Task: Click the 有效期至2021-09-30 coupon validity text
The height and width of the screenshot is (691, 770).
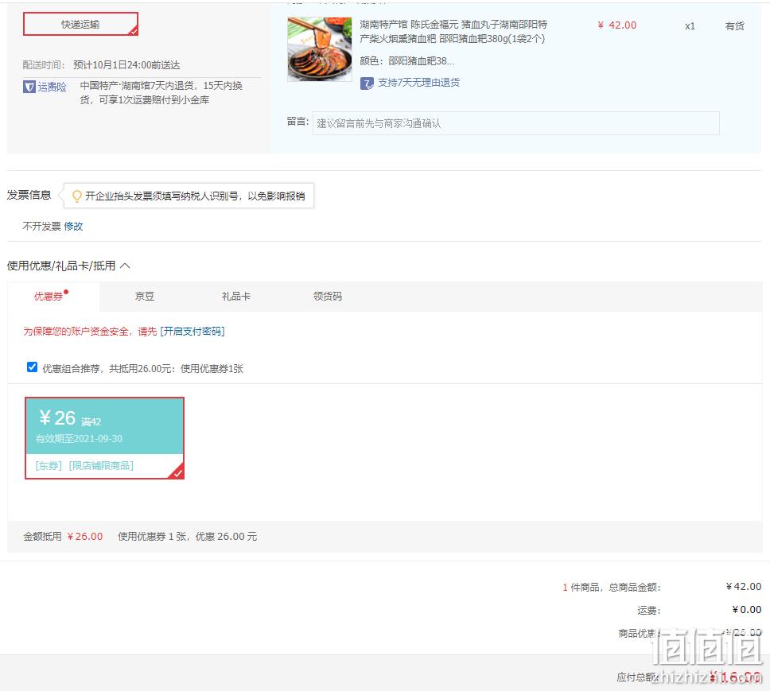Action: coord(79,439)
